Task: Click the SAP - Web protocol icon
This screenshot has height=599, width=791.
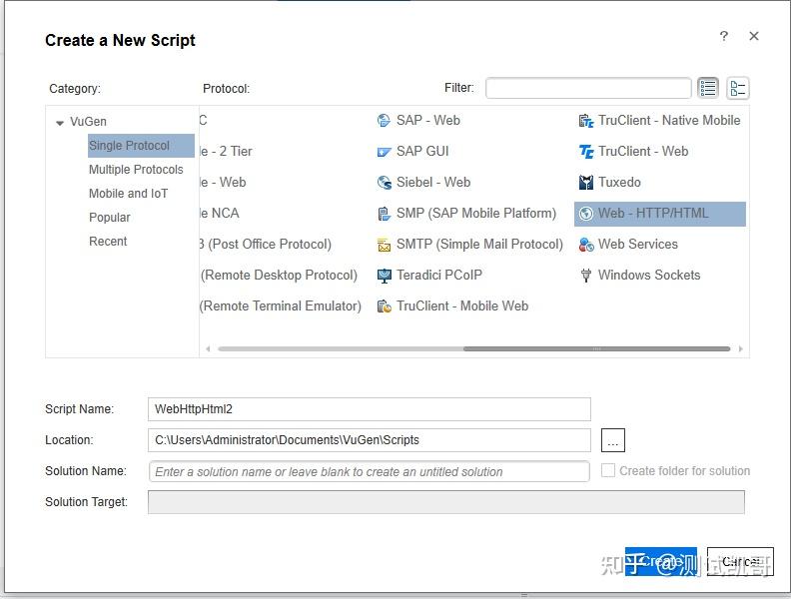Action: pyautogui.click(x=384, y=121)
